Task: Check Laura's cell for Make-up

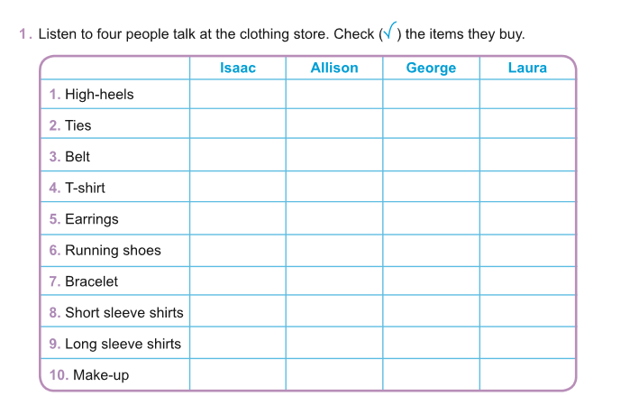Action: [527, 375]
